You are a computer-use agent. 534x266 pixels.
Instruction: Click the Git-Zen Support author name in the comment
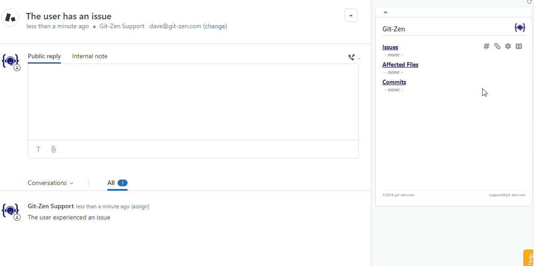pyautogui.click(x=51, y=206)
